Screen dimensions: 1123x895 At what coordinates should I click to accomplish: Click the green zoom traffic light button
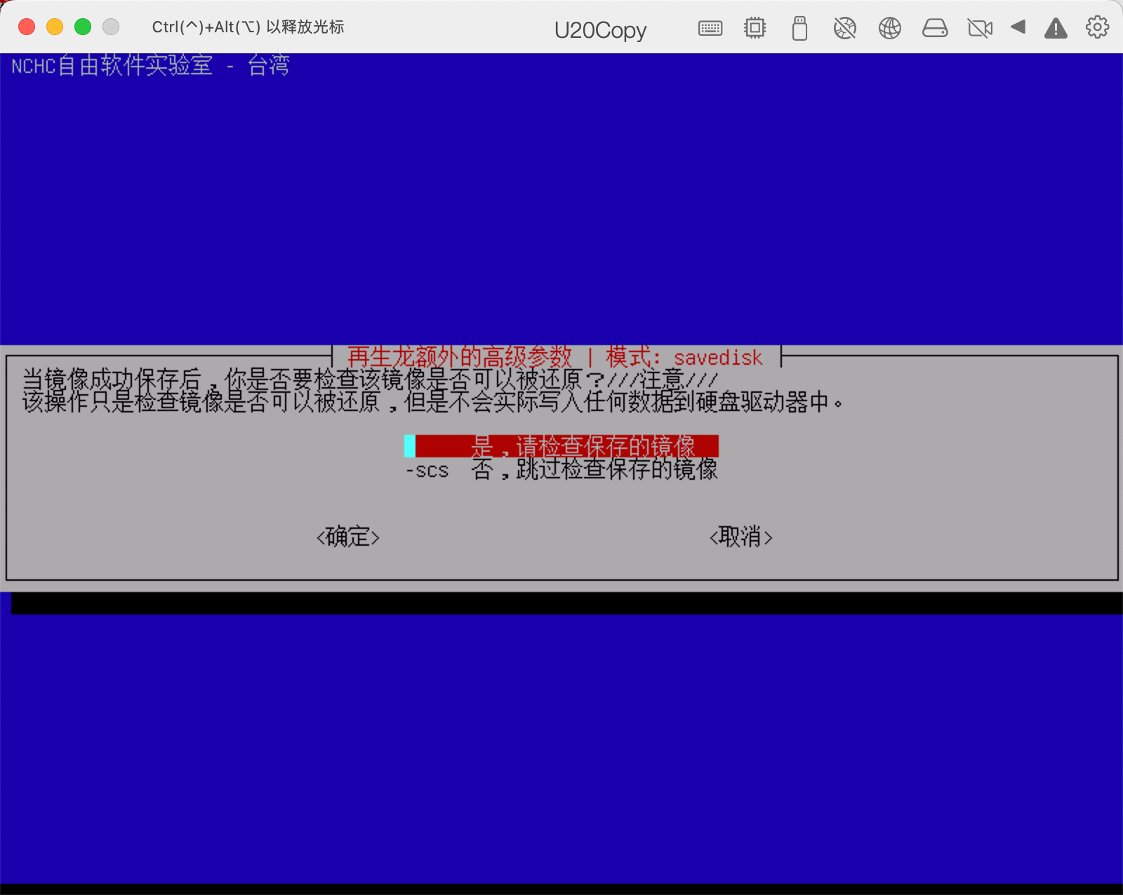click(x=82, y=27)
